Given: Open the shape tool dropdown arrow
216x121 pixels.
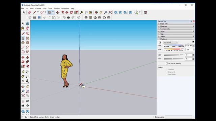Looking at the screenshot, I should pos(53,12).
